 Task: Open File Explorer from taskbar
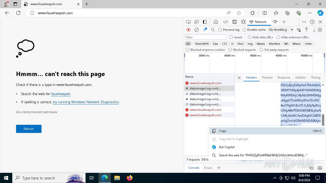[117, 178]
